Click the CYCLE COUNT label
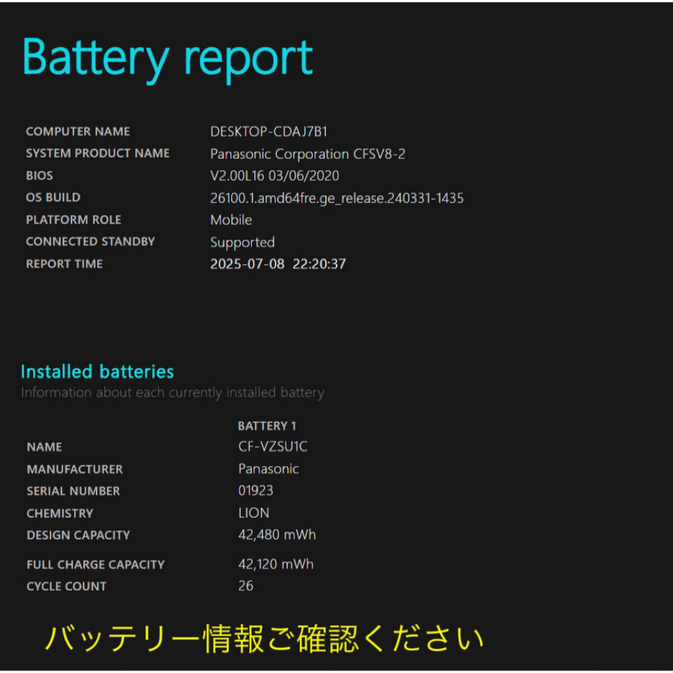Viewport: 673px width, 673px height. pos(67,586)
